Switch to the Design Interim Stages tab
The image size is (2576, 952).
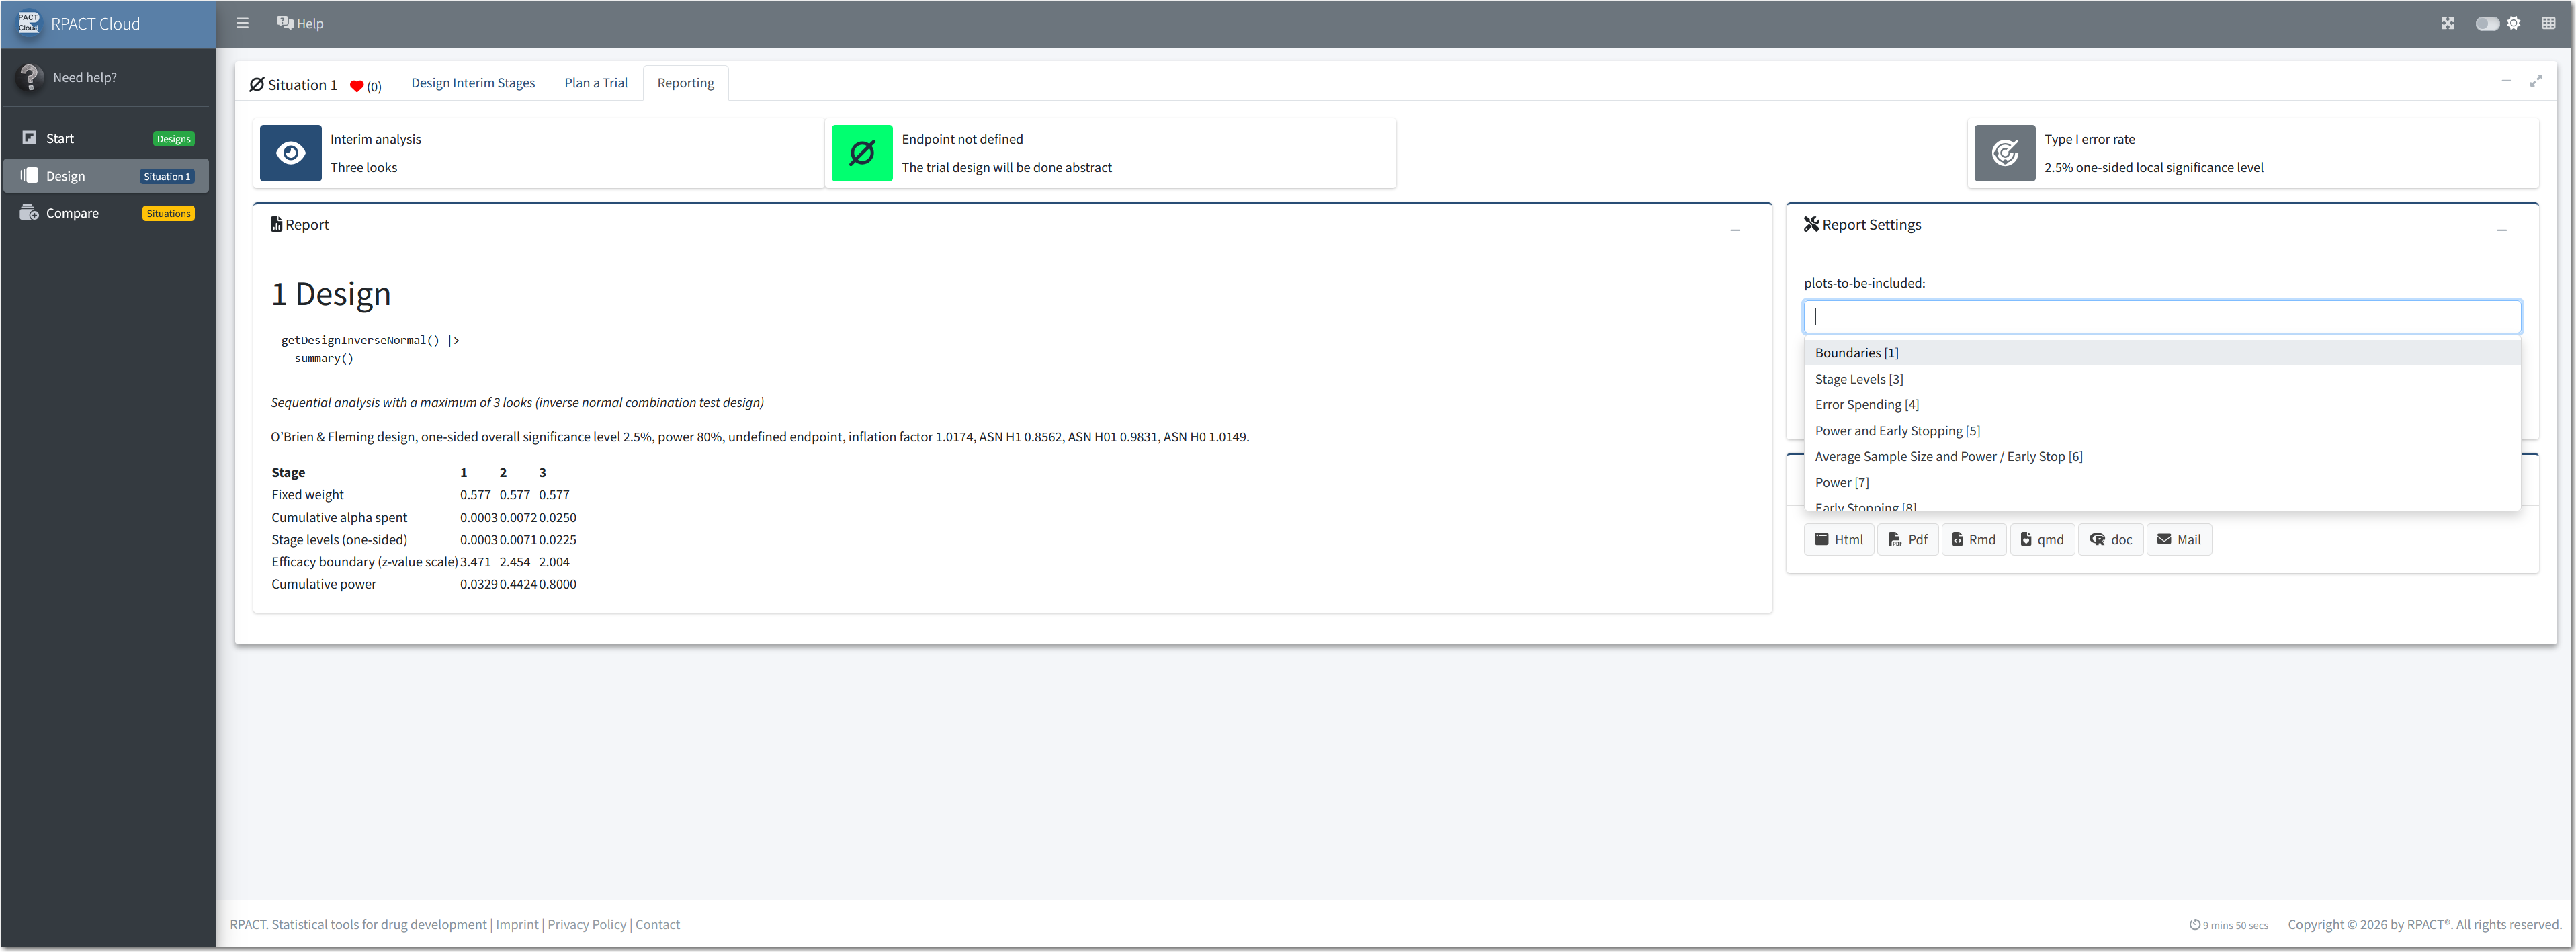pyautogui.click(x=473, y=83)
